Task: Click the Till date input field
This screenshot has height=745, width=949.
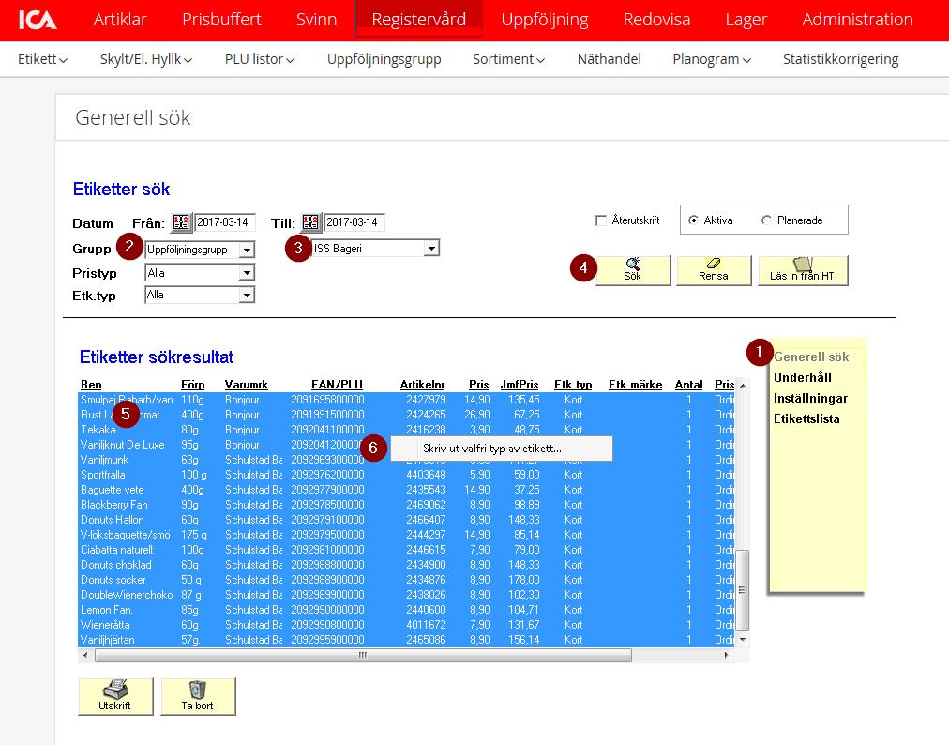Action: coord(354,222)
